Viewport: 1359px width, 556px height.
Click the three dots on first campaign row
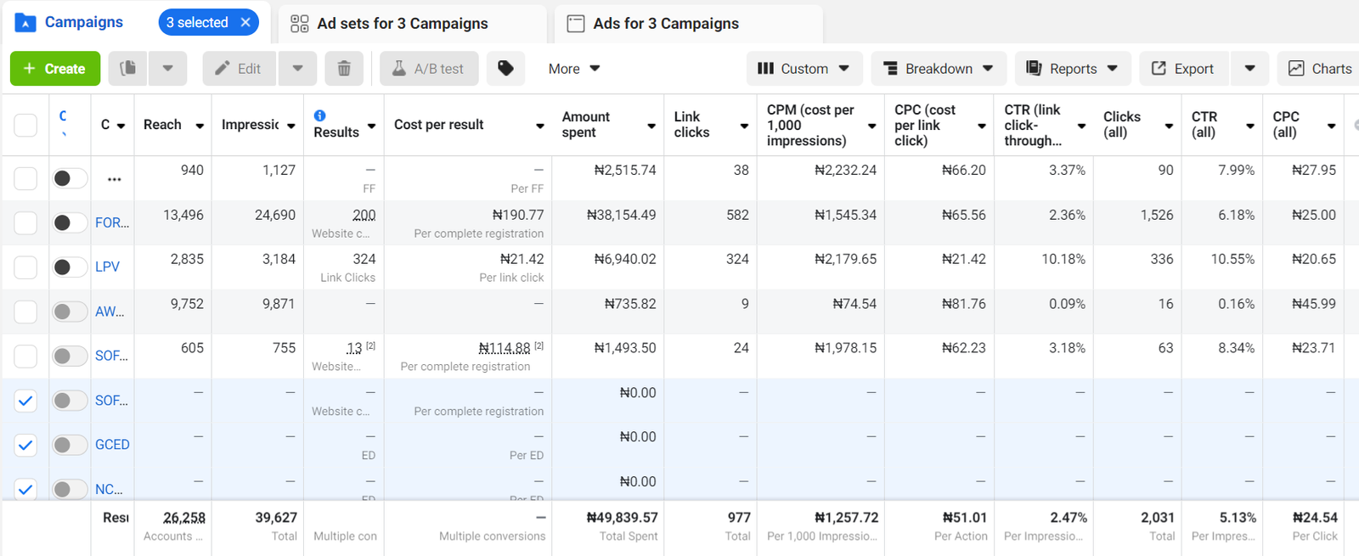click(114, 179)
